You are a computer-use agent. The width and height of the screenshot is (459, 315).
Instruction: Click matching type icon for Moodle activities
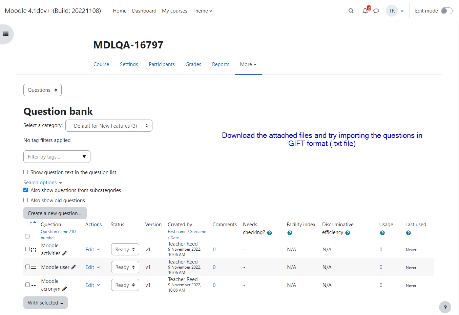34,250
